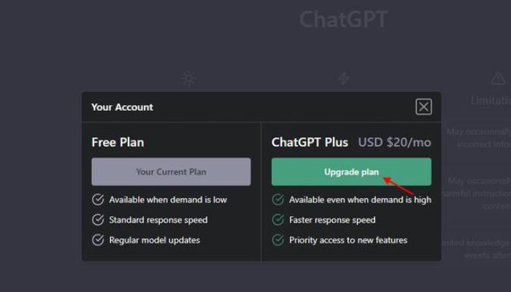Click the warning triangle icon above Limitations
Image resolution: width=511 pixels, height=292 pixels.
[499, 78]
